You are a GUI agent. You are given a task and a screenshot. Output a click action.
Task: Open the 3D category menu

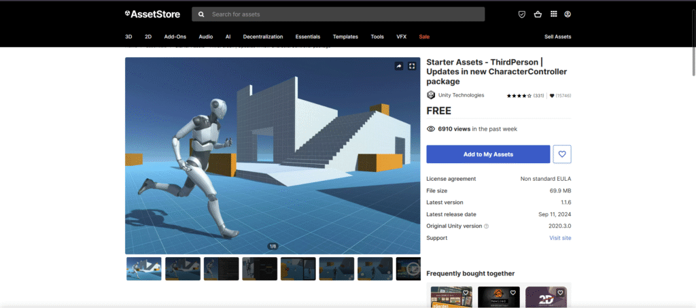(x=128, y=37)
